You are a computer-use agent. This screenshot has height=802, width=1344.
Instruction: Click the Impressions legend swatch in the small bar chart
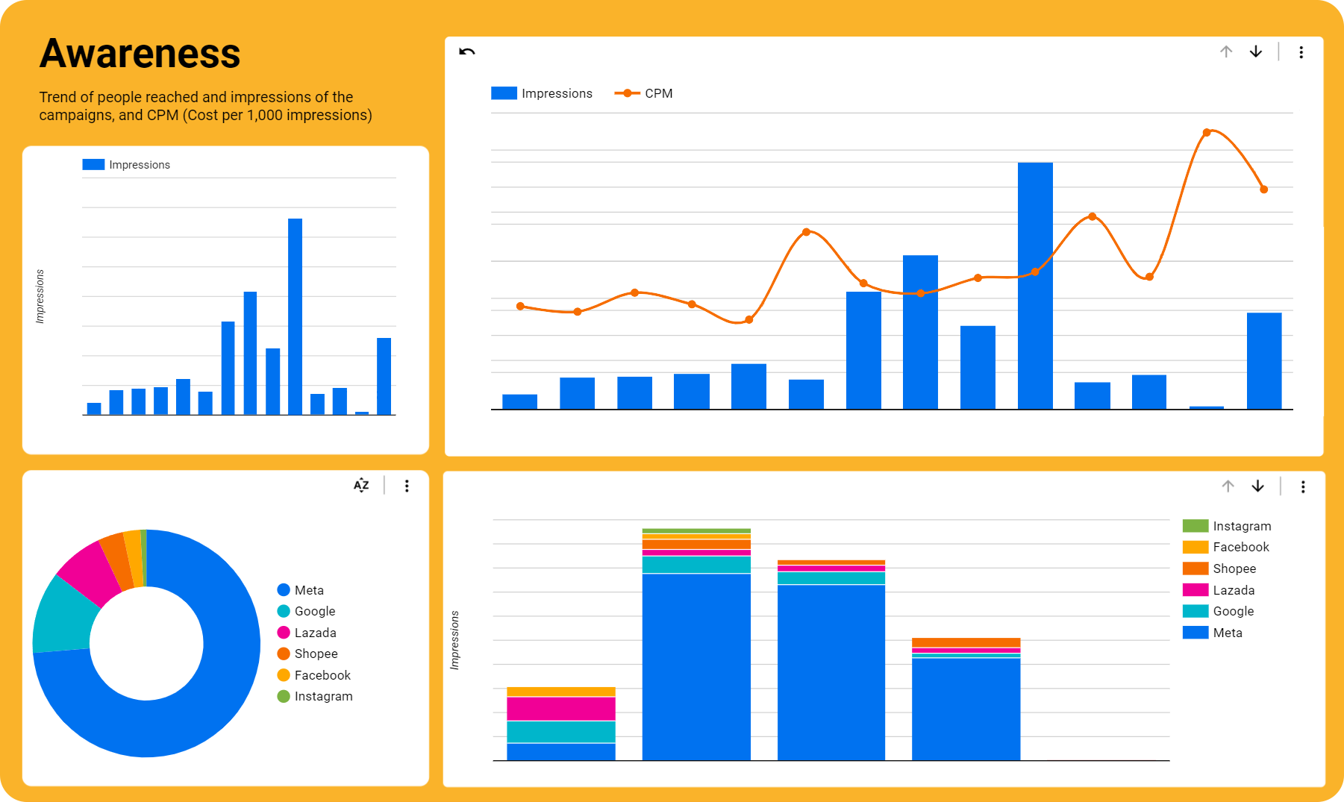[93, 165]
